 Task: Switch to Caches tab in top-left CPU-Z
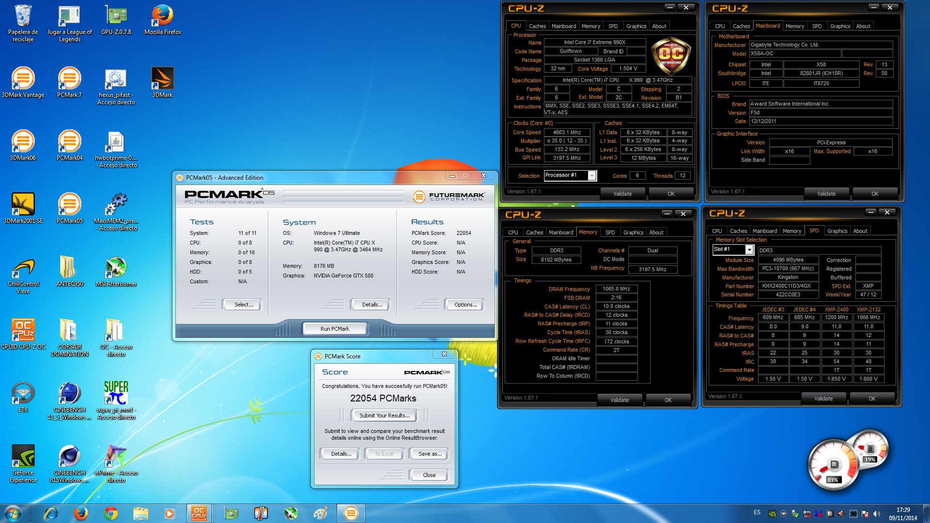pyautogui.click(x=537, y=26)
